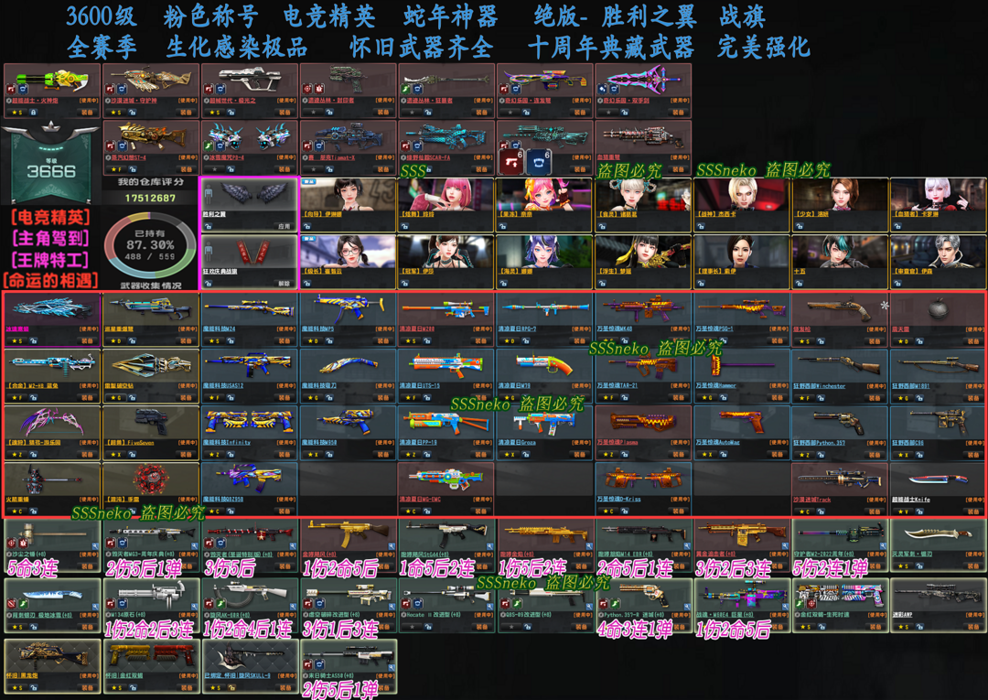Select the 清凉夏日MG-EMC gun image
The height and width of the screenshot is (700, 988).
tap(446, 479)
